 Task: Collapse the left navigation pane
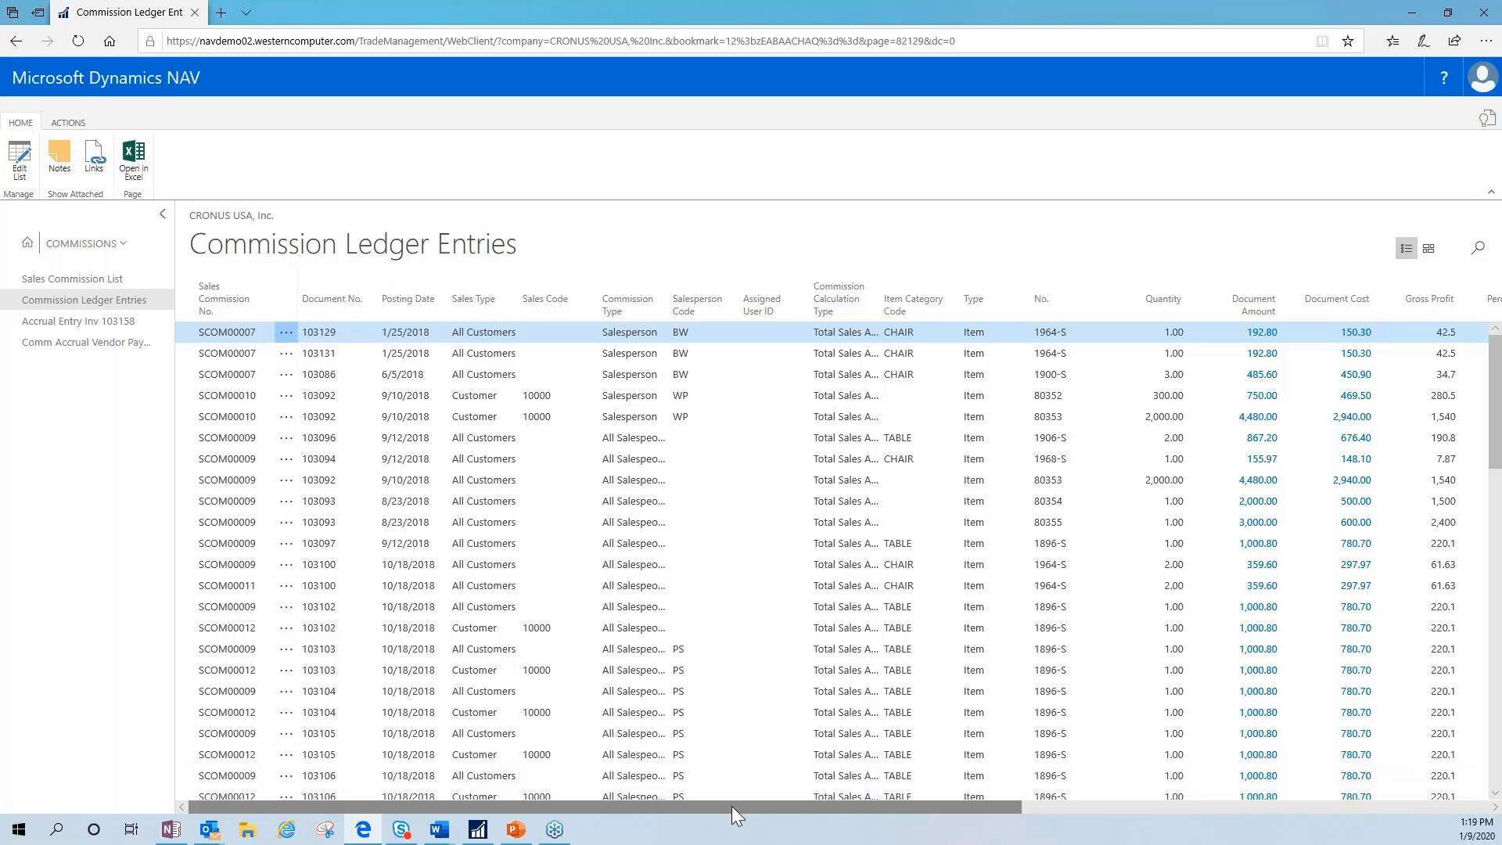click(163, 214)
